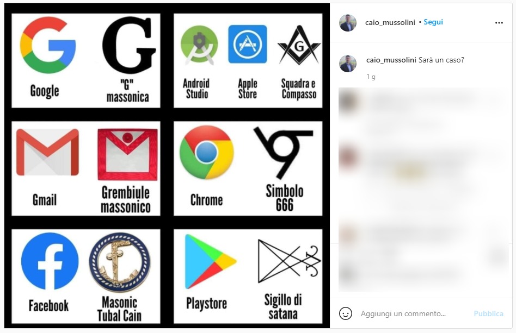Click the Apple Store icon in the image
Screen dimensions: 516x333
tap(248, 44)
